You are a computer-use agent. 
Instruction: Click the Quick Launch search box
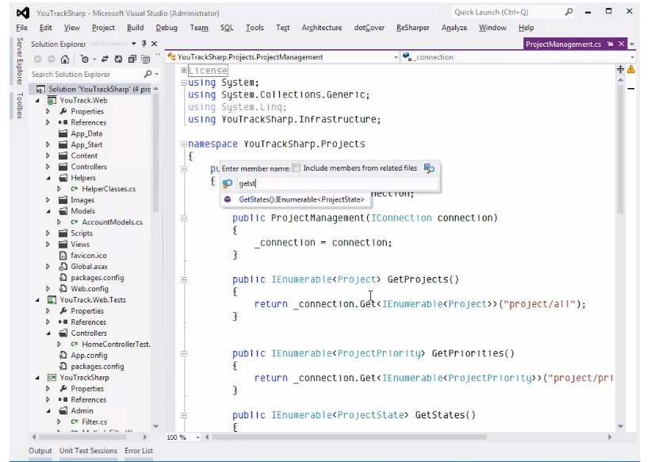(507, 12)
